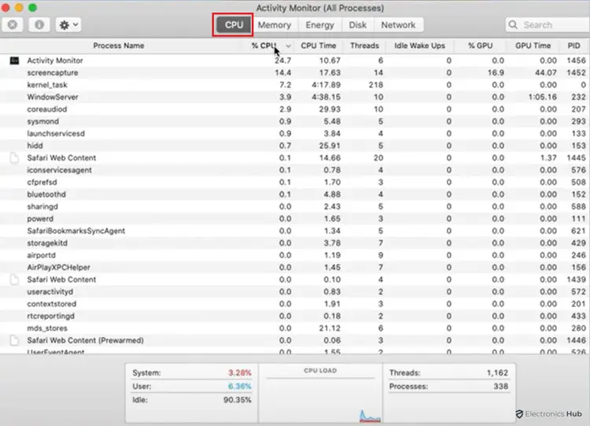Select the useractivityd process
This screenshot has height=426, width=590.
[x=50, y=291]
